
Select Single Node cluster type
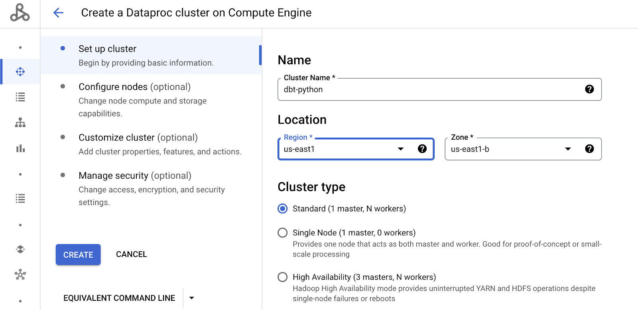(x=283, y=233)
